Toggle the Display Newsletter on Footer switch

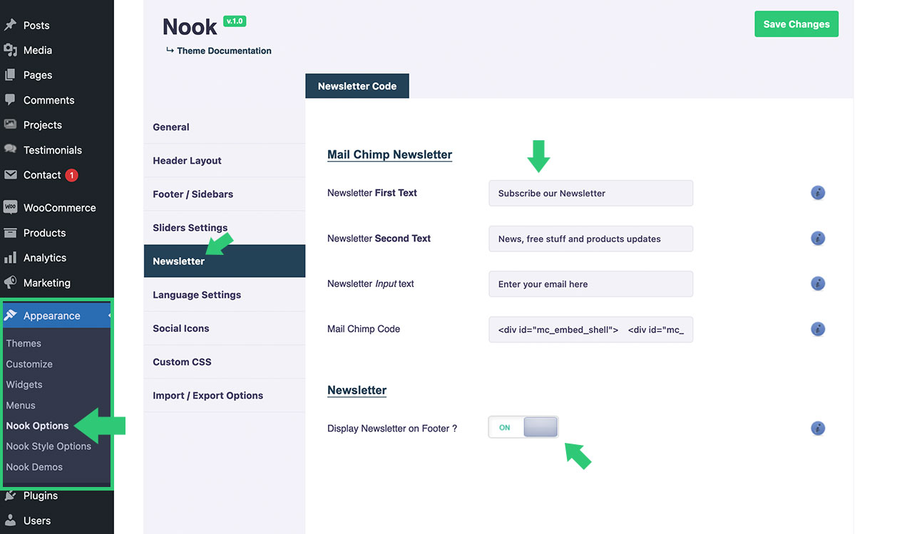(x=523, y=427)
